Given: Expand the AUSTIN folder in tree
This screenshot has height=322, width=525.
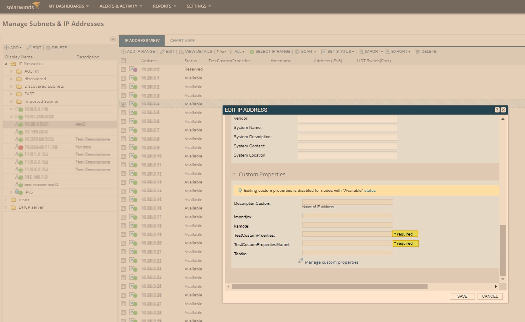Looking at the screenshot, I should (x=12, y=71).
